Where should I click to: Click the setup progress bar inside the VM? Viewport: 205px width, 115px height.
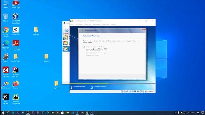point(112,83)
